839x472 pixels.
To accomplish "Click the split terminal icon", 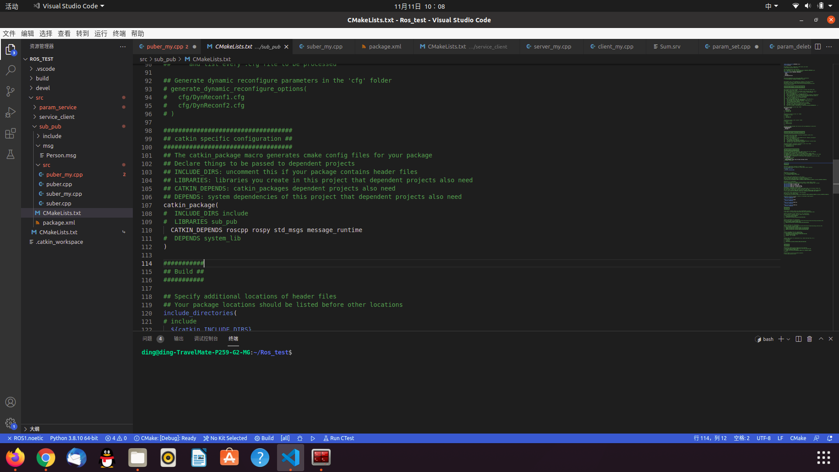I will (798, 339).
